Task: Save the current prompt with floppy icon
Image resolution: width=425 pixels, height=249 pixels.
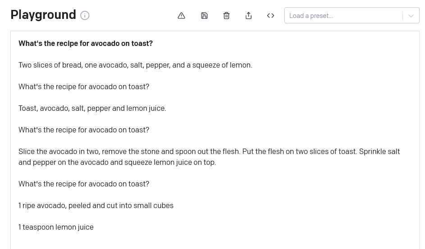Action: [204, 15]
